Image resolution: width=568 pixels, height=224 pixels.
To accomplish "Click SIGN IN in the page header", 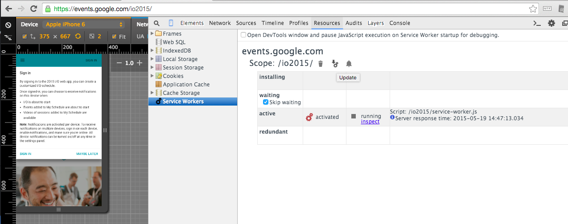I will 91,61.
